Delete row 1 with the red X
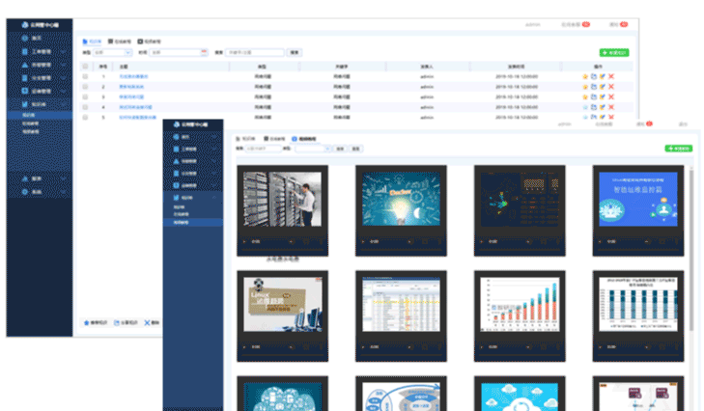Image resolution: width=704 pixels, height=411 pixels. (611, 77)
